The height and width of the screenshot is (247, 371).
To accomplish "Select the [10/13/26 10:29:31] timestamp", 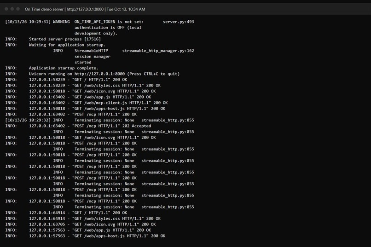I will pyautogui.click(x=28, y=22).
